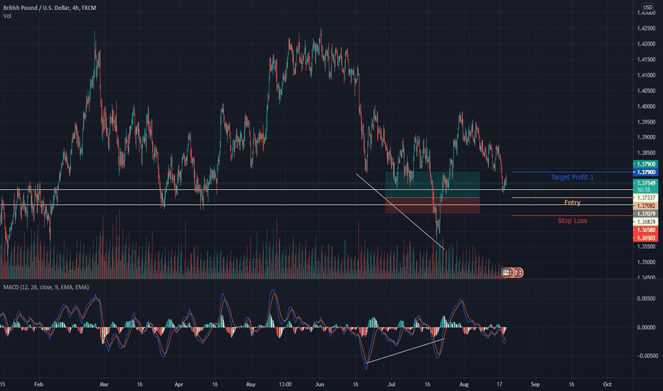Click the blue 1.37900 price label
This screenshot has height=391, width=663.
coord(646,172)
